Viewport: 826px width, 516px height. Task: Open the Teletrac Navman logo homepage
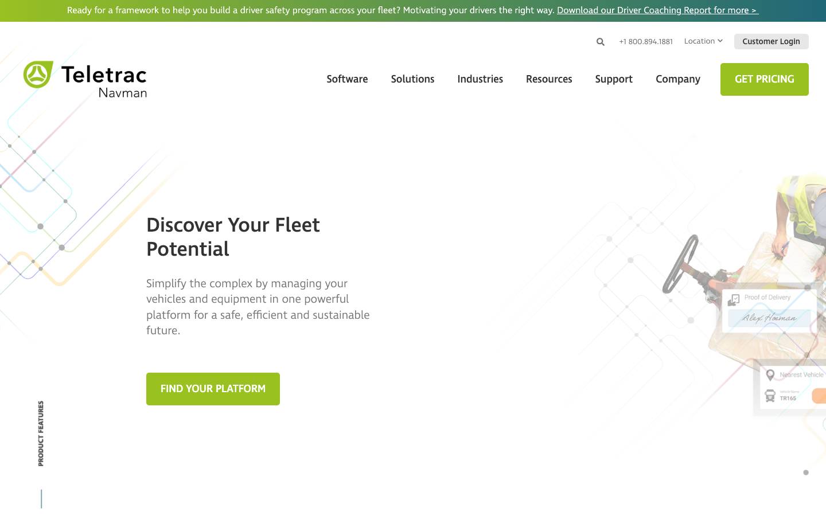pyautogui.click(x=85, y=79)
